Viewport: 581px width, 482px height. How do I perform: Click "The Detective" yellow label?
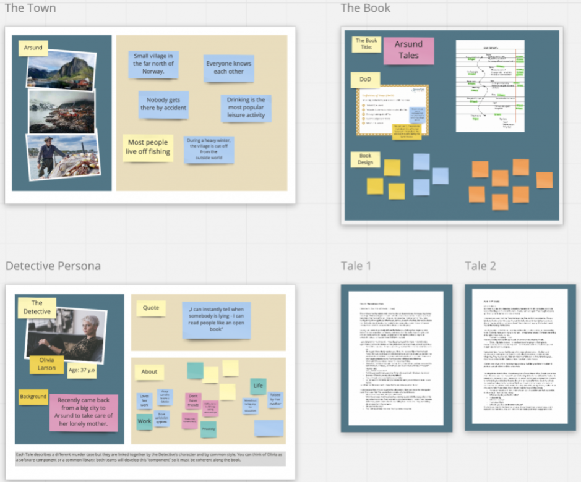(x=37, y=307)
